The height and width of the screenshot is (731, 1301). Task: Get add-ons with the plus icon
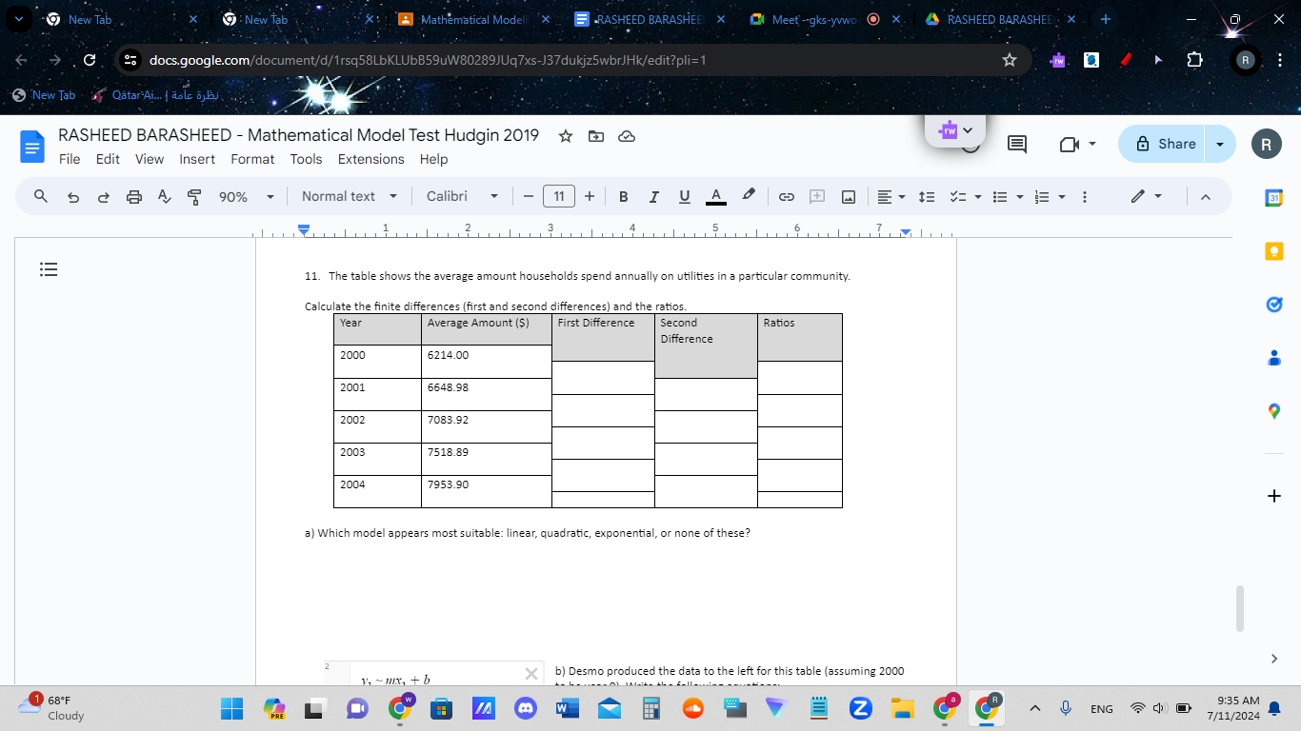click(x=1274, y=496)
